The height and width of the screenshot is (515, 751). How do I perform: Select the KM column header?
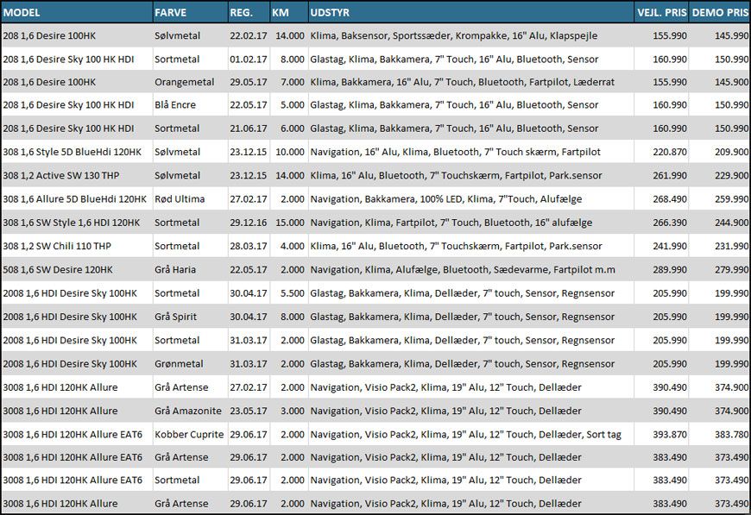[x=281, y=13]
